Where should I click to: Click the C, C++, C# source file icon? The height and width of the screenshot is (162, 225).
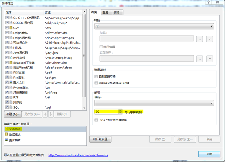(11, 18)
